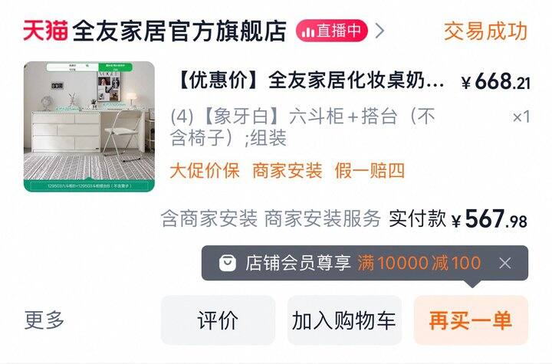Tap the Tmall 天猫 logo
The width and height of the screenshot is (552, 364).
[x=45, y=31]
